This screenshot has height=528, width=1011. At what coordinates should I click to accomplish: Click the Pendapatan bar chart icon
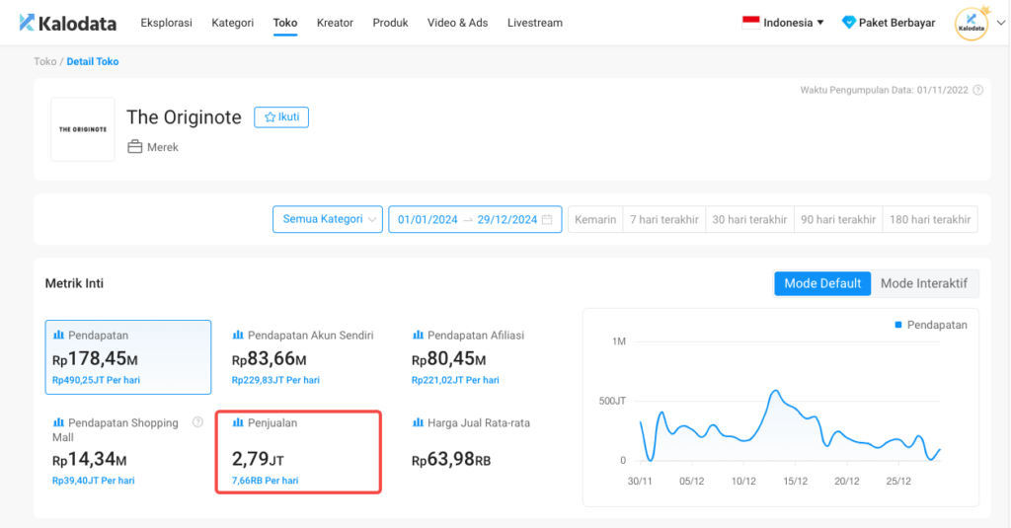point(58,336)
